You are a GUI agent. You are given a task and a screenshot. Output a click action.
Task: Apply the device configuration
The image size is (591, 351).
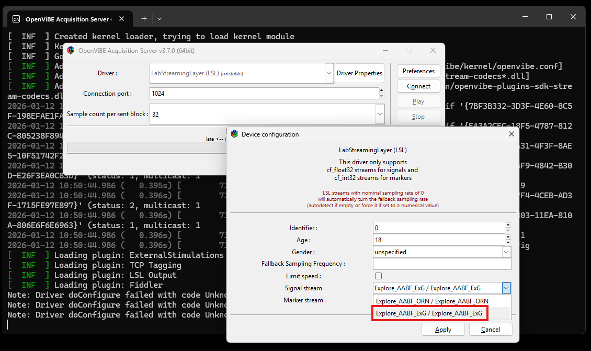click(443, 330)
